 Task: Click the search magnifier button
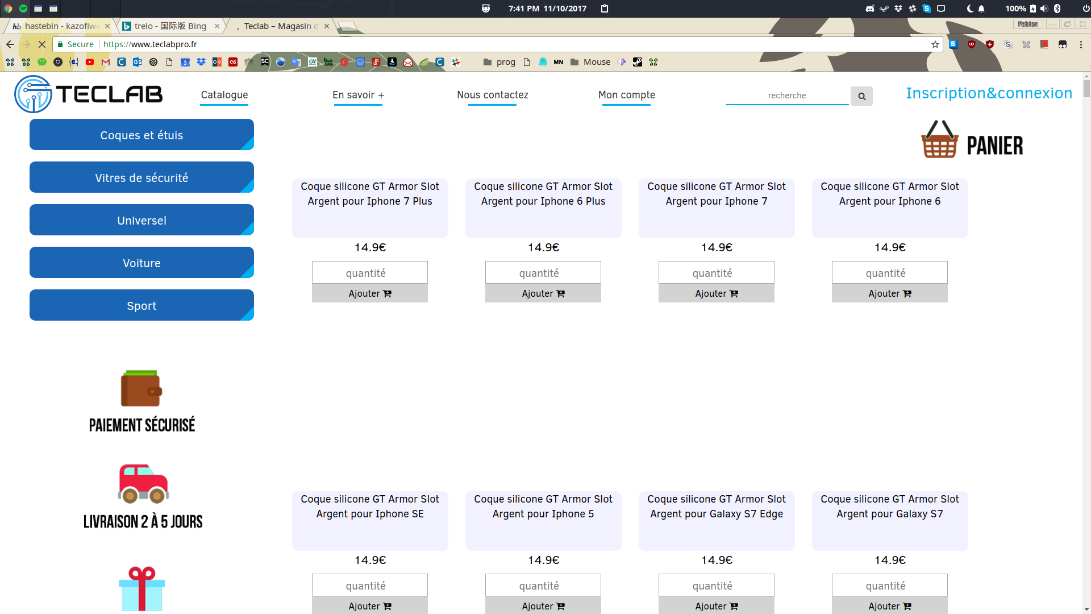(x=861, y=96)
